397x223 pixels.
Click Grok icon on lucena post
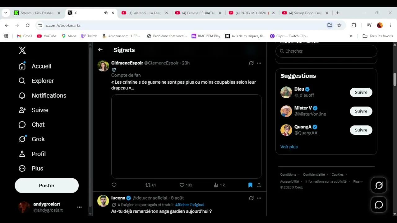coord(251,198)
